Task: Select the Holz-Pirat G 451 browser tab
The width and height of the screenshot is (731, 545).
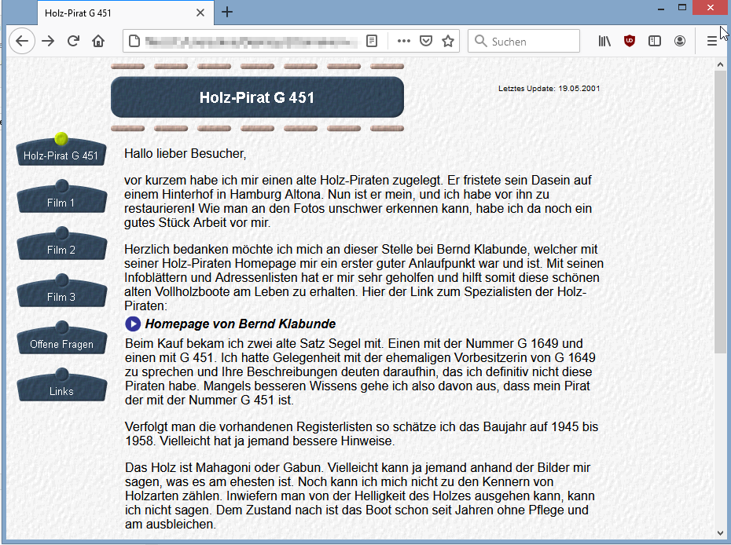Action: tap(126, 13)
